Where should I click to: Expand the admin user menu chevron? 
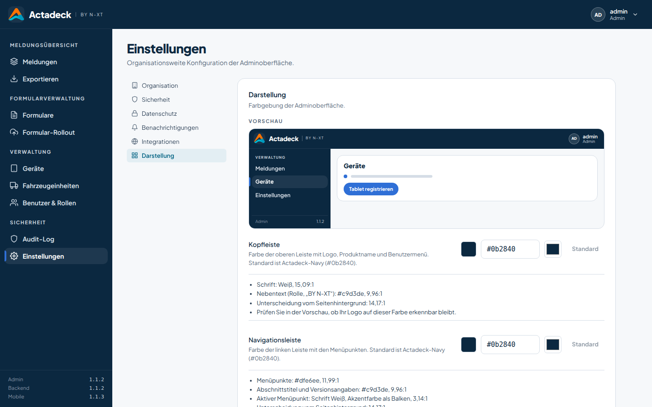[x=635, y=14]
